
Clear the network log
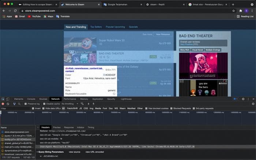[8, 104]
